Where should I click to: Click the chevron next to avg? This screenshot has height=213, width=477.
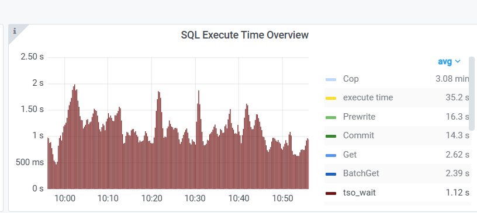(x=458, y=62)
